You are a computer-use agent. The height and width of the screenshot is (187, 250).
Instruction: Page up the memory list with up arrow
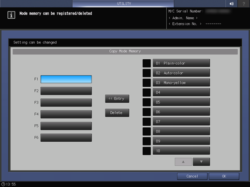[183, 161]
